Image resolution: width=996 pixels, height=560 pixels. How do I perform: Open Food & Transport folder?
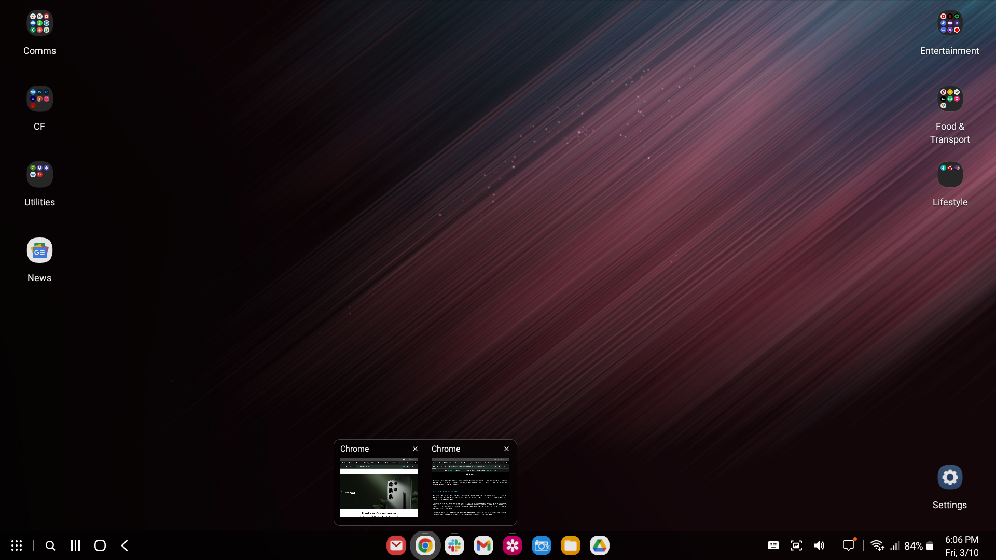click(950, 99)
